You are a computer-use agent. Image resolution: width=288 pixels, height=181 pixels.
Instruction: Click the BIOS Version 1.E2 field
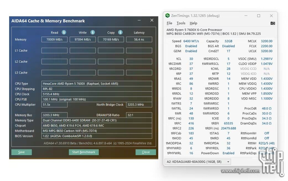(x=97, y=136)
